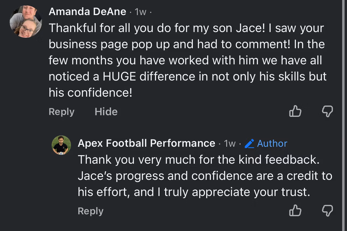
Task: Open Apex Football Performance's profile picture
Action: 61,145
